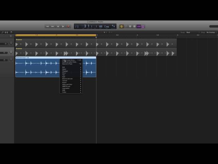
Task: Click the playhead marker at bar 3
Action: tap(96, 37)
